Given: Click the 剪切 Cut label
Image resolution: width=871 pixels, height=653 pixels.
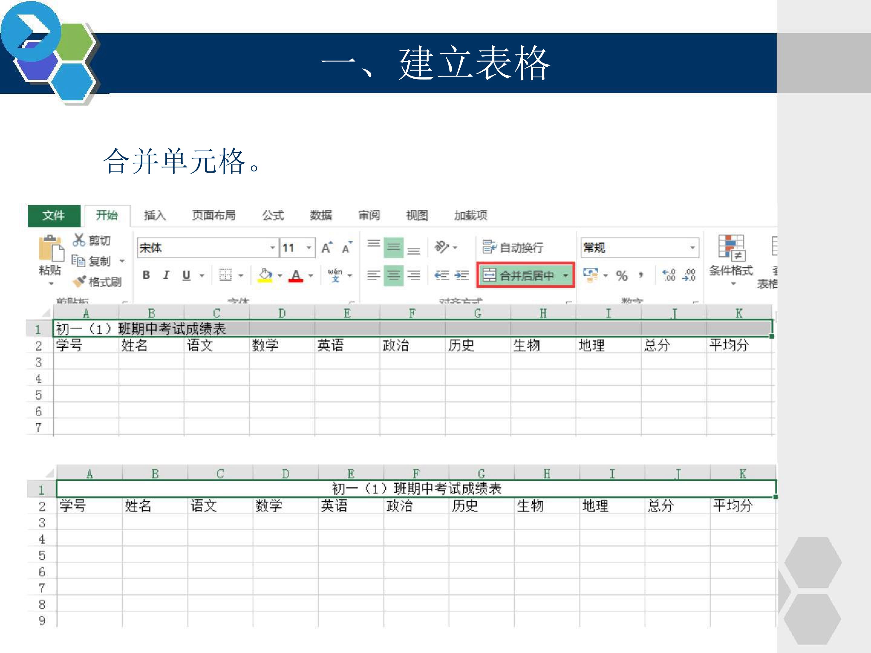Looking at the screenshot, I should (x=99, y=241).
